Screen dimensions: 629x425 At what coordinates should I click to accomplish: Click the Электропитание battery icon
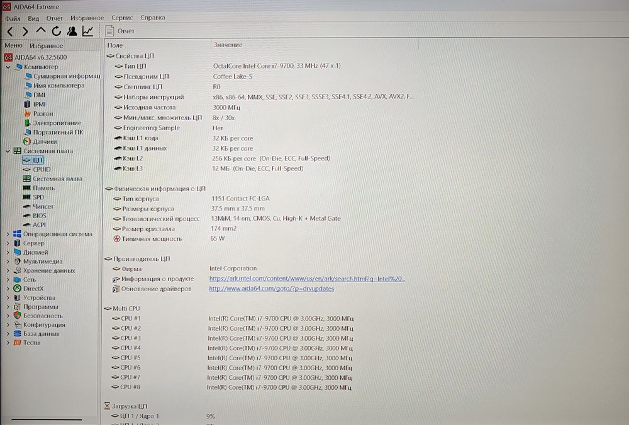(x=27, y=123)
